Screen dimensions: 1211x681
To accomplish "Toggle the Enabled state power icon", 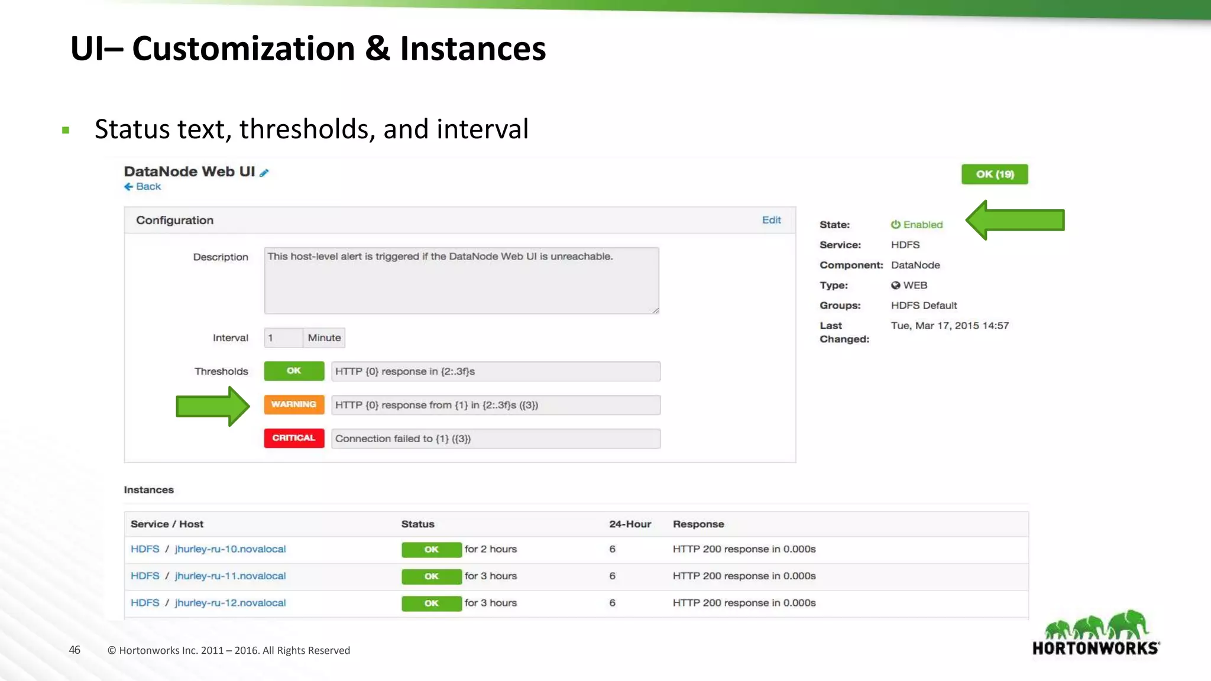I will 895,225.
